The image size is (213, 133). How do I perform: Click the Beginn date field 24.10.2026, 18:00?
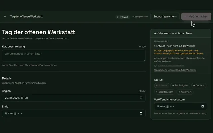pos(74,98)
